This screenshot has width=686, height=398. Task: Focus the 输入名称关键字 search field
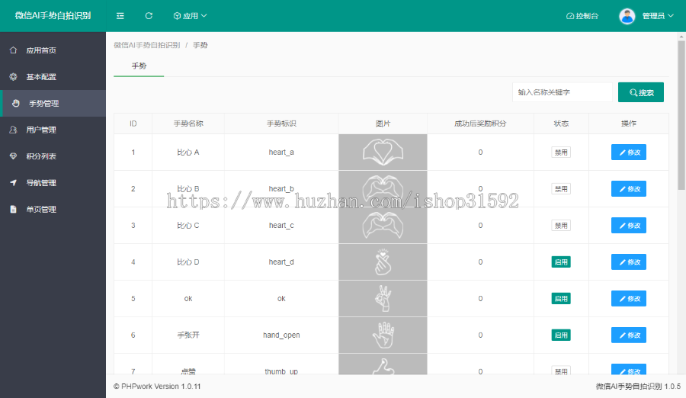[x=563, y=92]
